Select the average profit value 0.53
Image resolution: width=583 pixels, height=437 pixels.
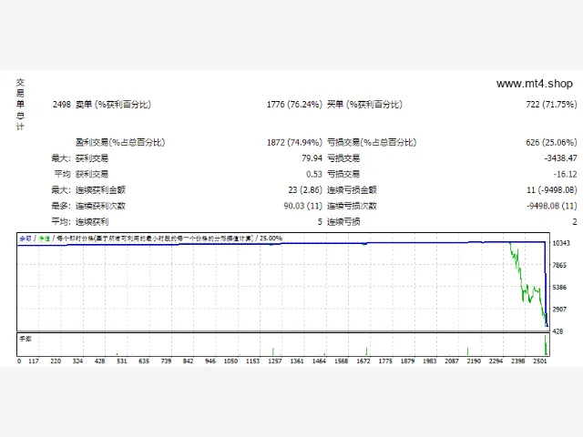[313, 174]
